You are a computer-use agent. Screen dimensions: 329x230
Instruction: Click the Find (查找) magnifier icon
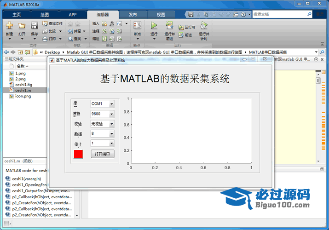(70, 39)
